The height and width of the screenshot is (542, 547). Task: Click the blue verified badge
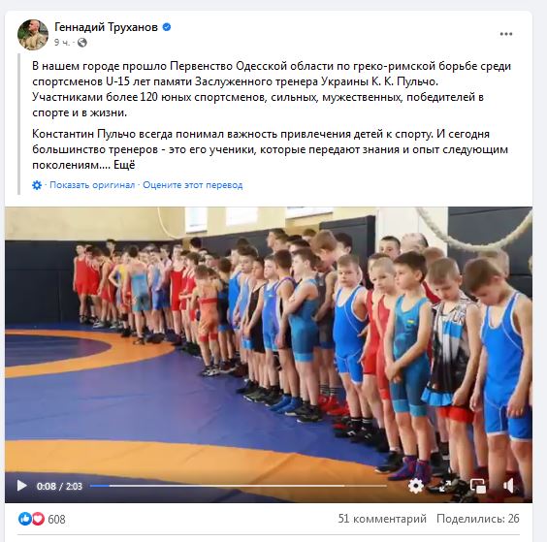[167, 27]
